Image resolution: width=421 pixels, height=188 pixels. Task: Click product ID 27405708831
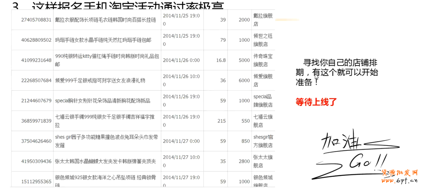36,20
